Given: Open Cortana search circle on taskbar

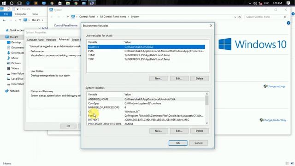Looking at the screenshot, I should (x=12, y=3).
